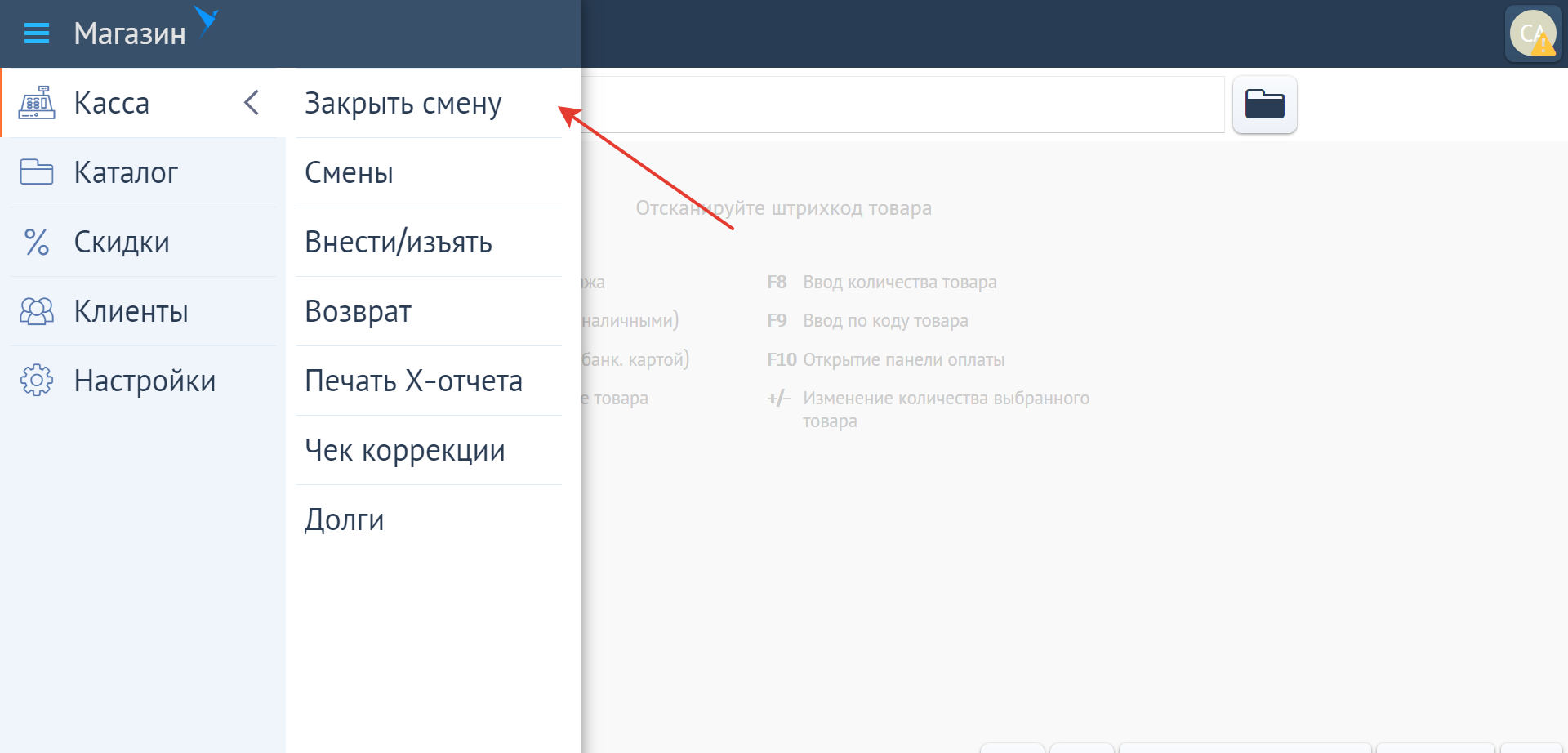
Task: Open the dark folder button
Action: (x=1264, y=105)
